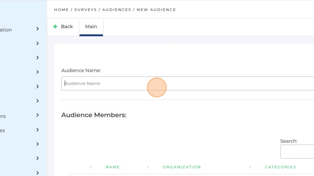The width and height of the screenshot is (314, 176).
Task: Sort table by the ORGANIZATION column header
Action: (182, 167)
